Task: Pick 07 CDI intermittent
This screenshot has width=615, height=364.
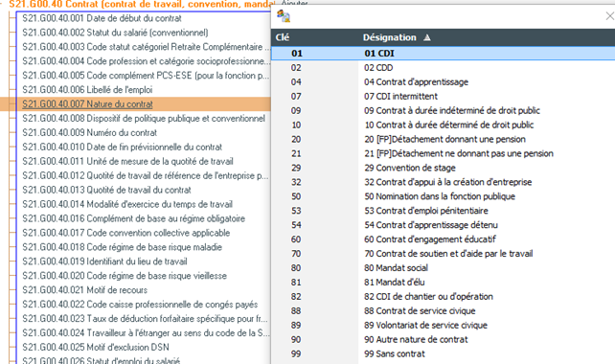Action: click(x=400, y=96)
